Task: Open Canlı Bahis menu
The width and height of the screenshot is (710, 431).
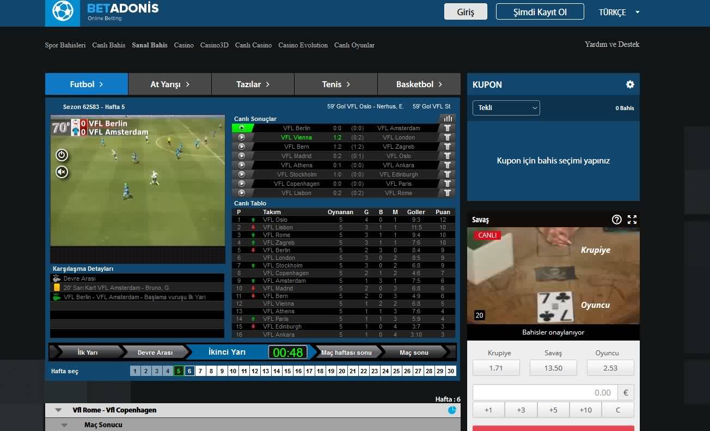Action: click(109, 45)
